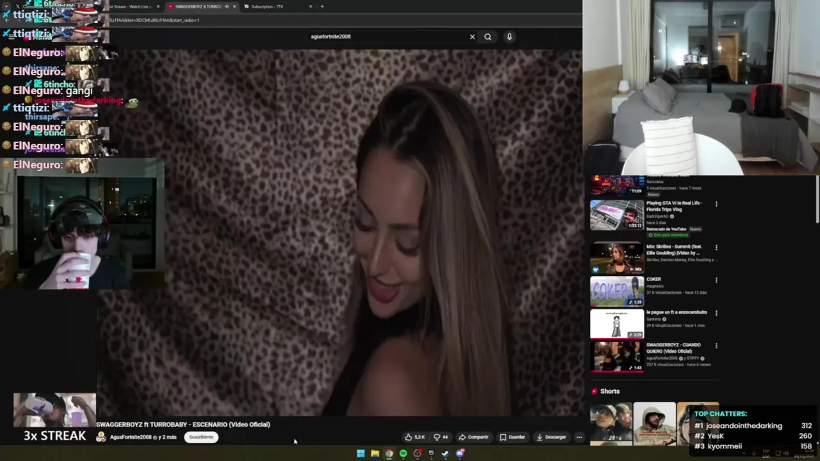Viewport: 820px width, 461px height.
Task: Open options for le pague un ft a enzocerobulto
Action: (716, 313)
